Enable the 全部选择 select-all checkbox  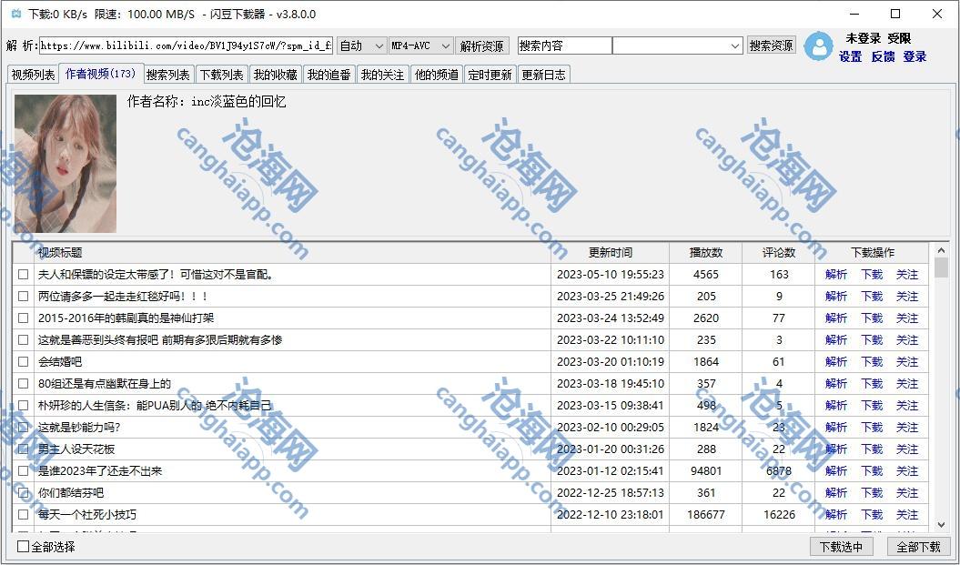pyautogui.click(x=24, y=547)
